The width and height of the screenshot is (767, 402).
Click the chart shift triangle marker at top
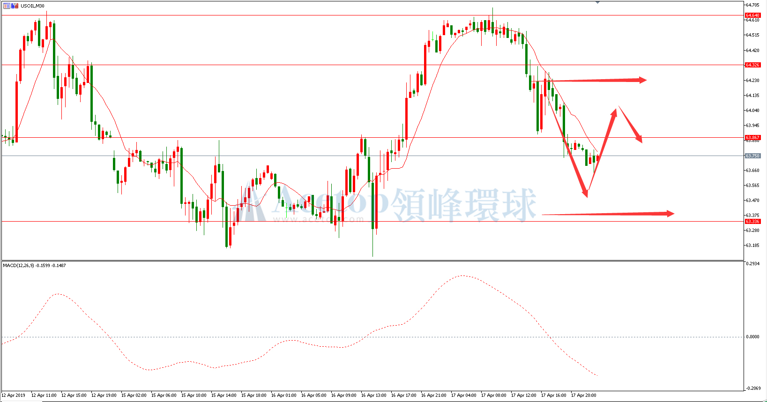[597, 2]
